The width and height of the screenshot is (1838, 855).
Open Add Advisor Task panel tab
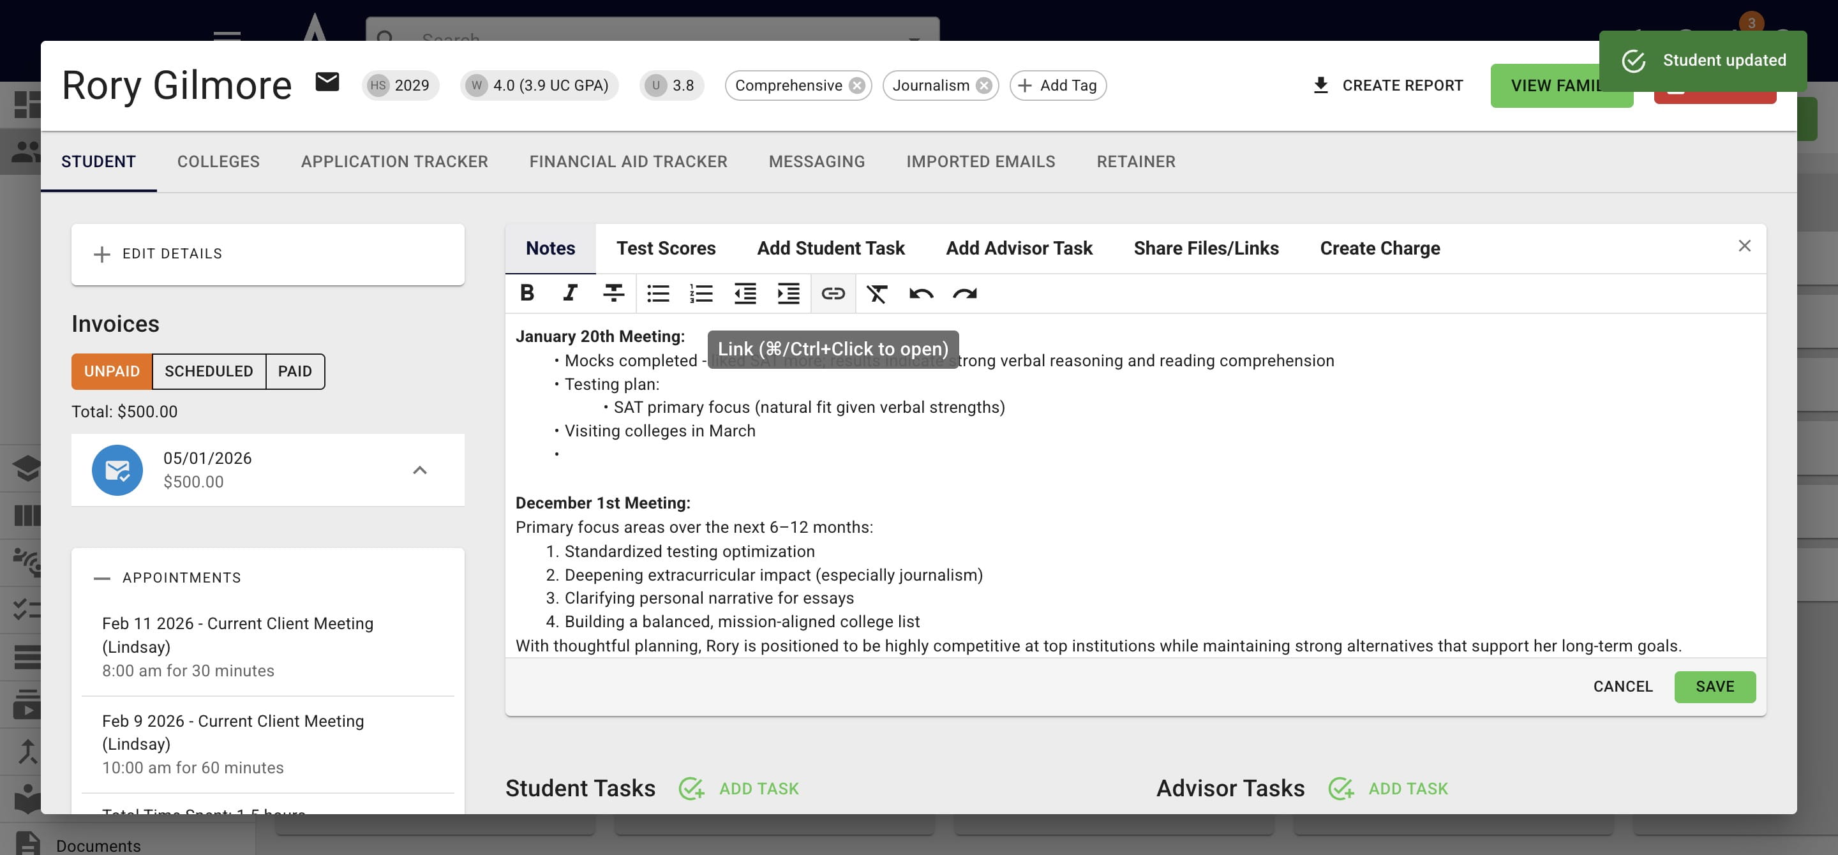click(1019, 248)
